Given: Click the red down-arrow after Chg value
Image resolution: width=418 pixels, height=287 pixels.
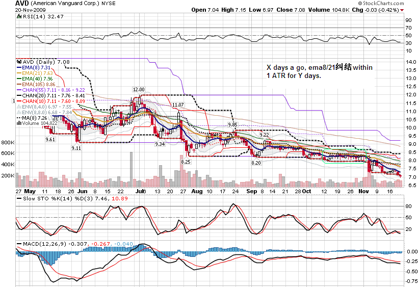Looking at the screenshot, I should (402, 10).
